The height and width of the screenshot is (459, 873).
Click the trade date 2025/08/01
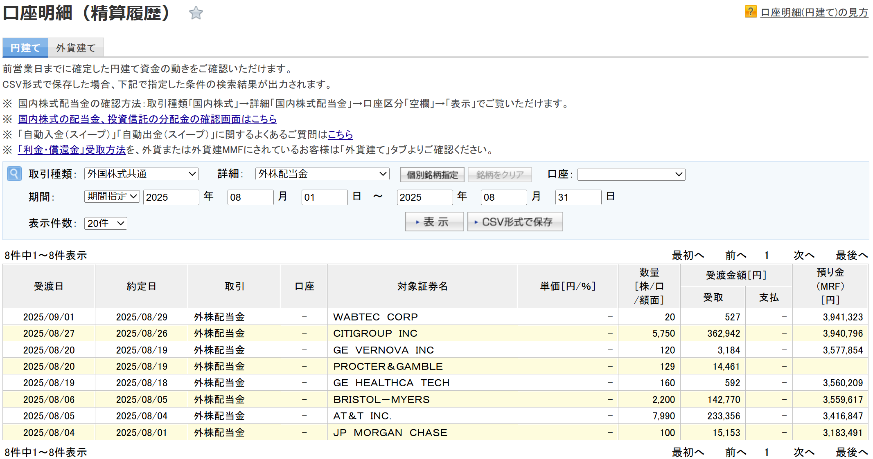pyautogui.click(x=142, y=432)
